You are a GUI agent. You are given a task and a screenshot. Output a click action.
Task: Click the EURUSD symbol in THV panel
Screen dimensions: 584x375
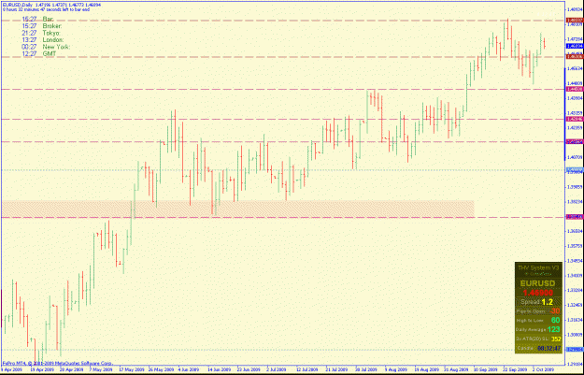click(538, 283)
